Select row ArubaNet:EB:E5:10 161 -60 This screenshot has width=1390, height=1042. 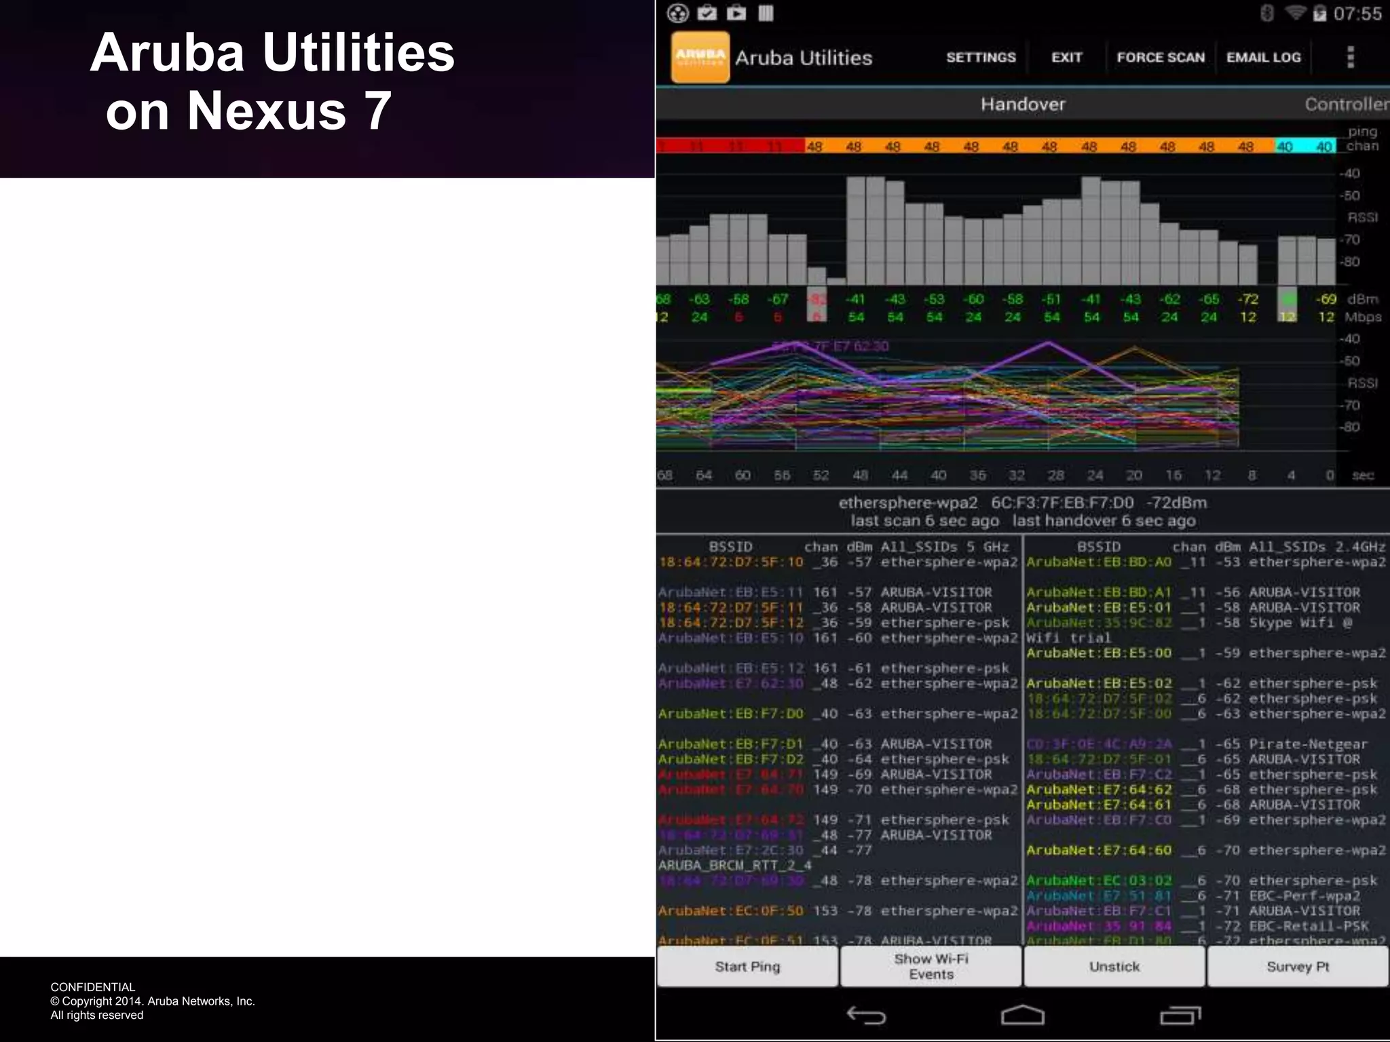pos(839,638)
